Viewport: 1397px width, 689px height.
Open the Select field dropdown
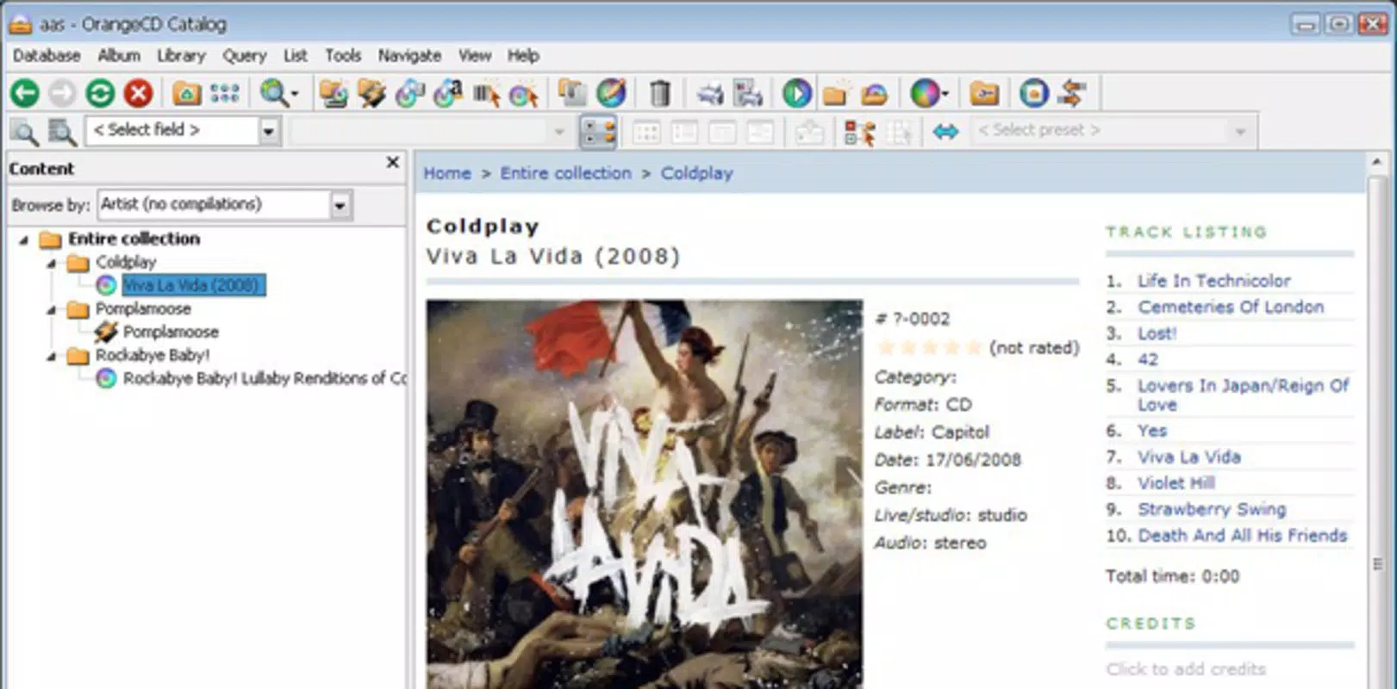[270, 132]
